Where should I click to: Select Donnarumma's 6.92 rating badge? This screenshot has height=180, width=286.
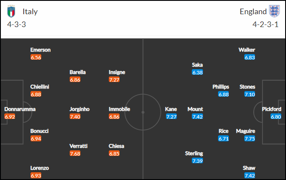tap(10, 116)
